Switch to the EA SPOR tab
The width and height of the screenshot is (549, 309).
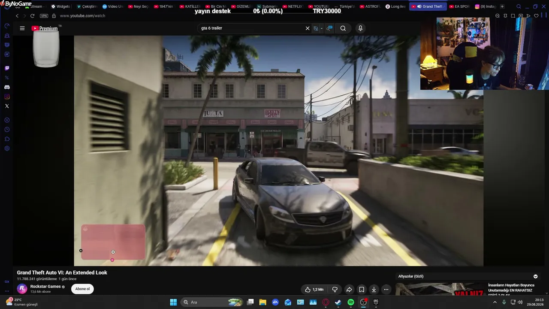coord(459,6)
